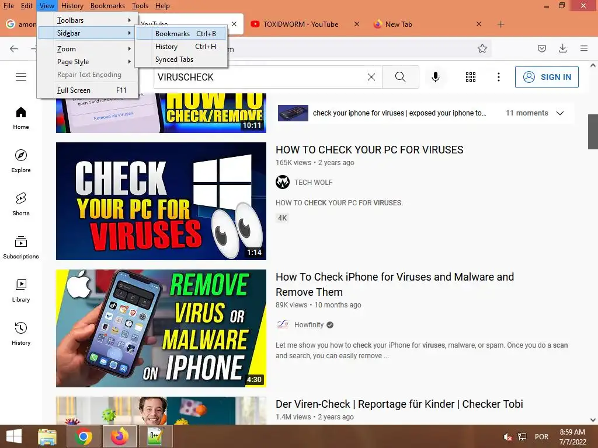Screen dimensions: 598x448
Task: Open Firefox application menu button
Action: pos(584,48)
